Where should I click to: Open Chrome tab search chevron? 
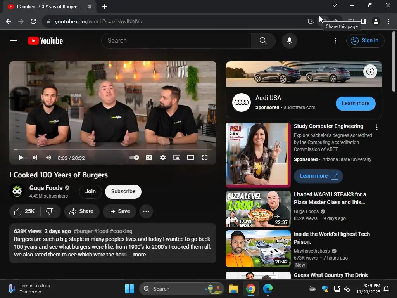pos(335,5)
